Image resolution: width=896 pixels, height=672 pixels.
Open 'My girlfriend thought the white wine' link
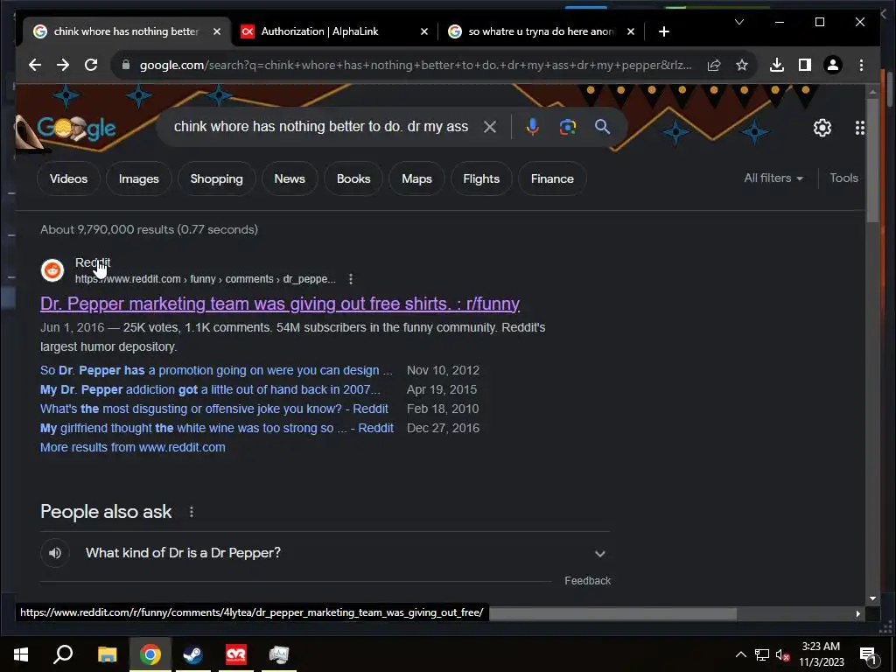217,429
